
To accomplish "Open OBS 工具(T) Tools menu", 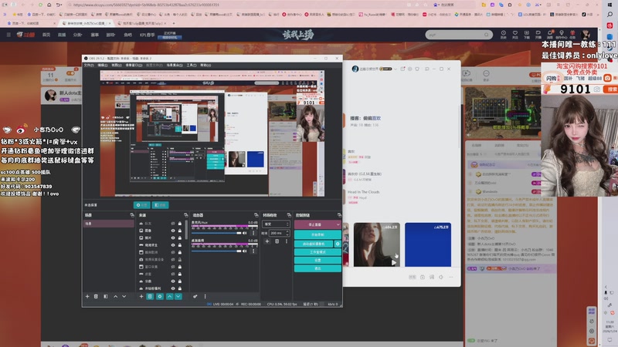I will 192,66.
